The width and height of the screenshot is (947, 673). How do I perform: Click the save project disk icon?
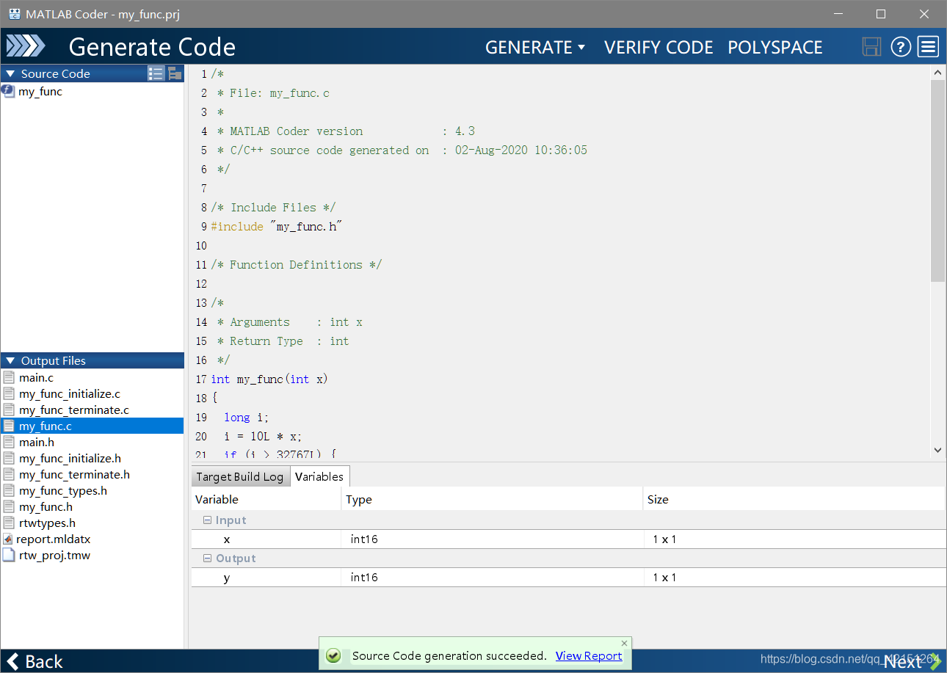871,47
